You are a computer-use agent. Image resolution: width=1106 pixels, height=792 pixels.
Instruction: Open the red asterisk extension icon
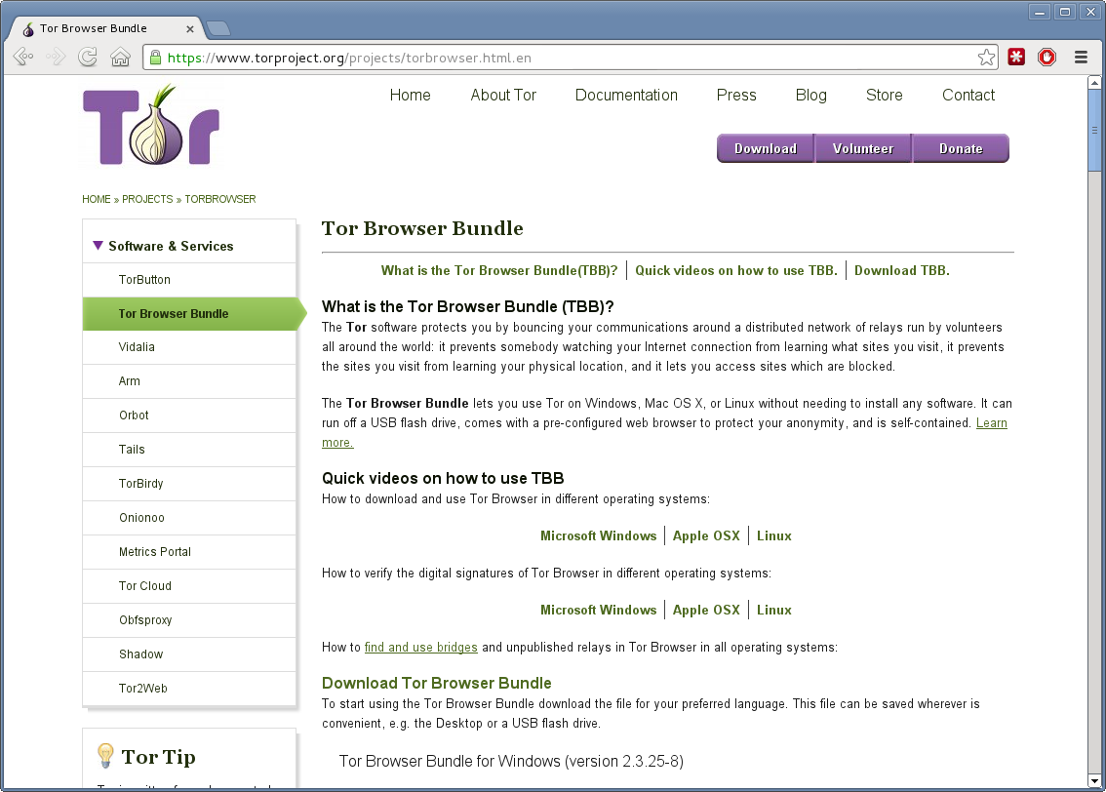tap(1016, 58)
